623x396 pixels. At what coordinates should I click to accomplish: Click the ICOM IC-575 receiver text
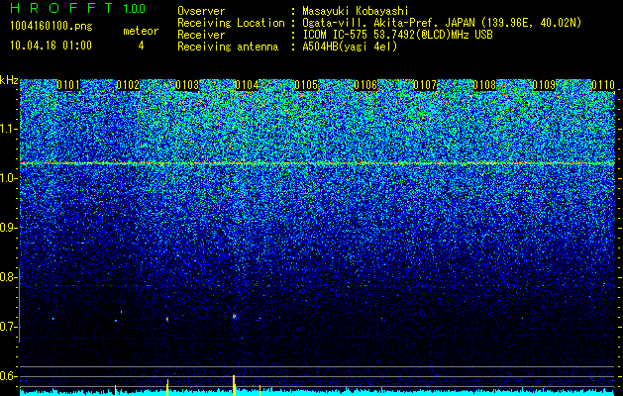point(397,35)
